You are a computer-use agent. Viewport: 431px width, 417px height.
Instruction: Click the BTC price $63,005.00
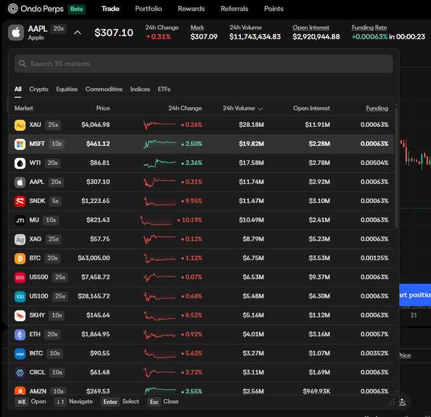click(94, 258)
